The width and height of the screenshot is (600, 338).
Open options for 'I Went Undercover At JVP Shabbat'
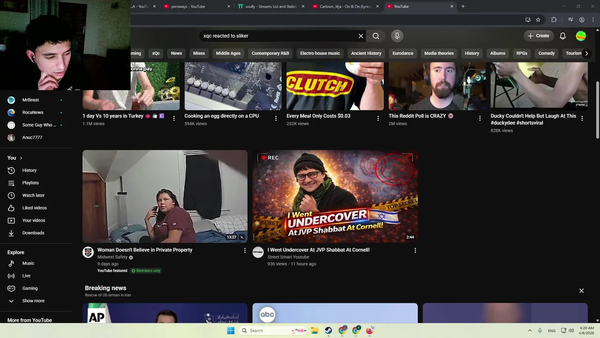[x=415, y=251]
